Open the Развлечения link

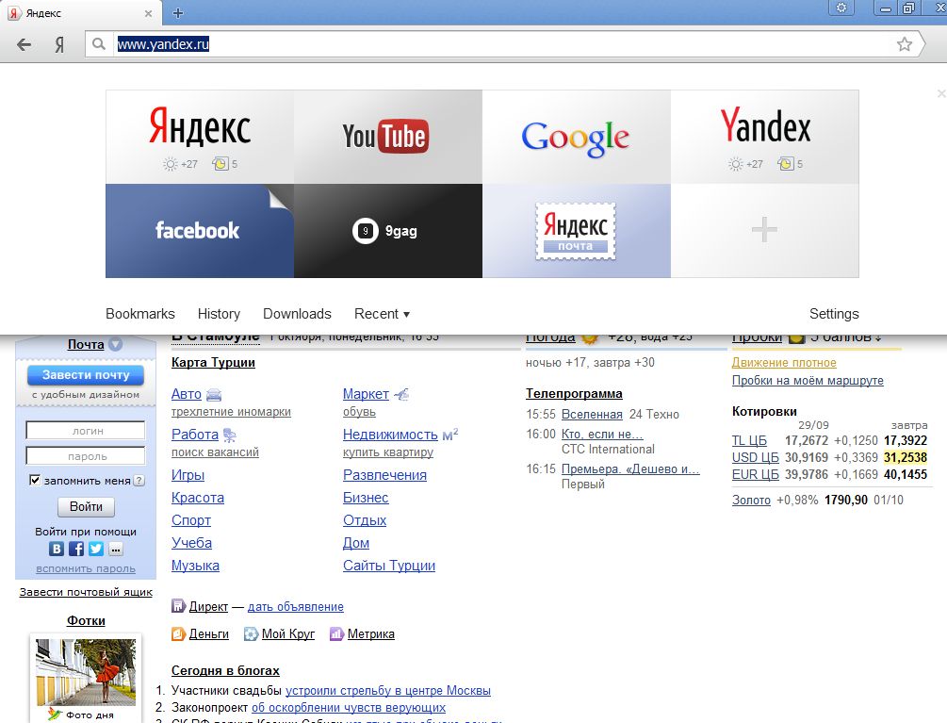pos(384,475)
